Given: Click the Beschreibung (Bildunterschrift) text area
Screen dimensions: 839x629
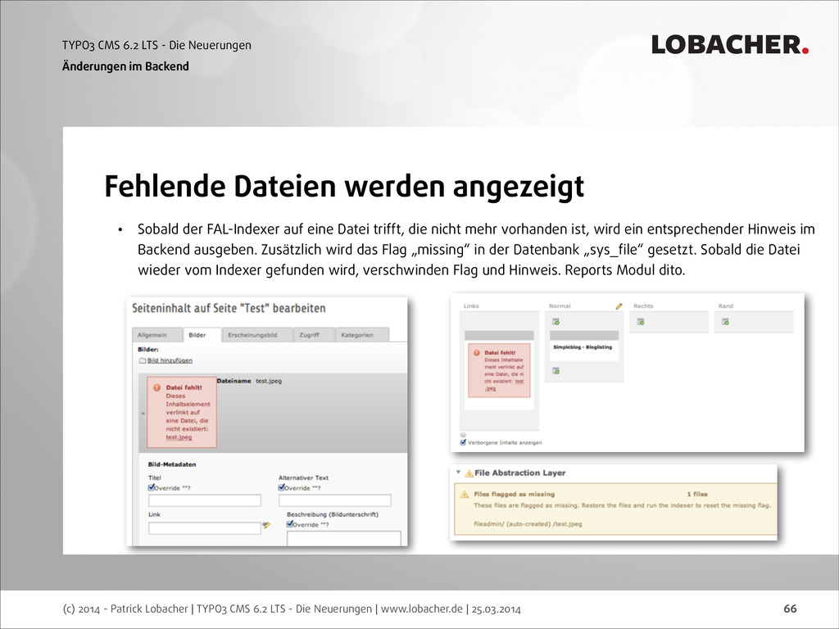Looking at the screenshot, I should (343, 539).
